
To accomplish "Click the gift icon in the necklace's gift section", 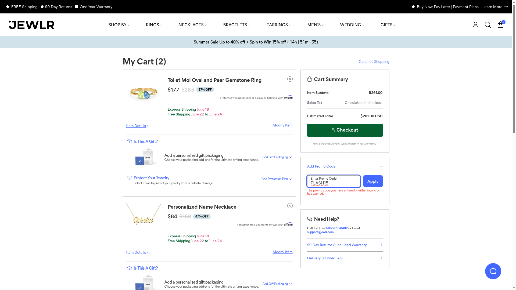I will click(130, 268).
